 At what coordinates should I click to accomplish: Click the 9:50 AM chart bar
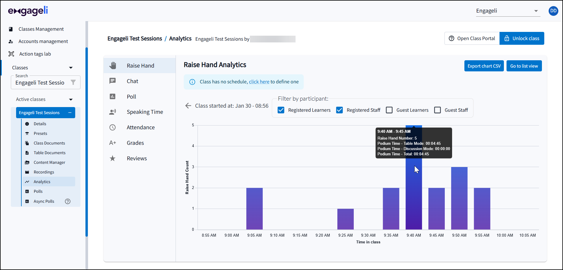pyautogui.click(x=459, y=198)
